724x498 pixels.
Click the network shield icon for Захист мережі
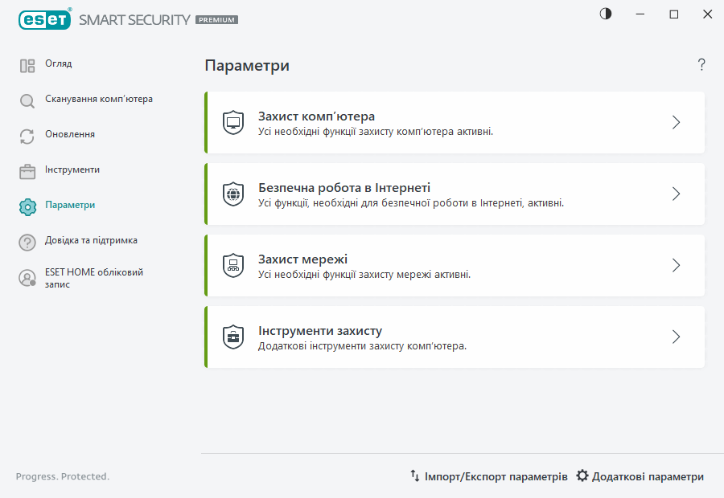pyautogui.click(x=233, y=265)
